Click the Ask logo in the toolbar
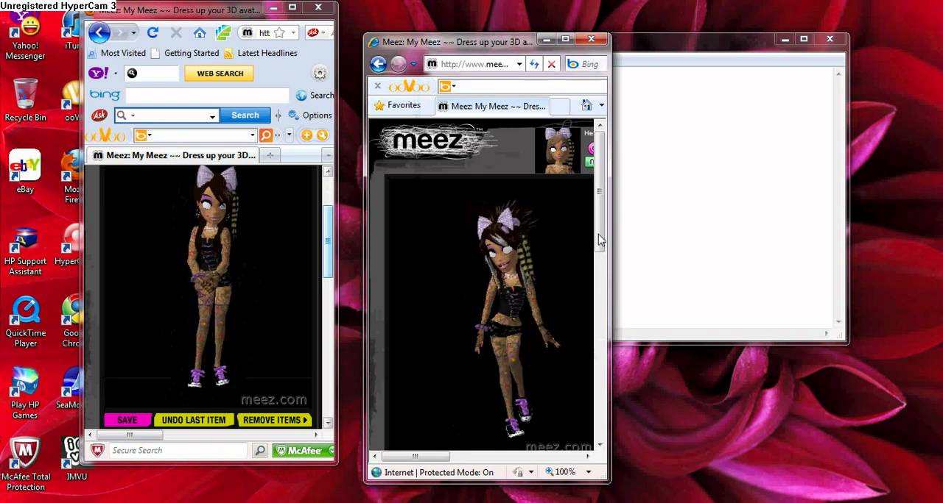Viewport: 943px width, 503px height. coord(99,115)
